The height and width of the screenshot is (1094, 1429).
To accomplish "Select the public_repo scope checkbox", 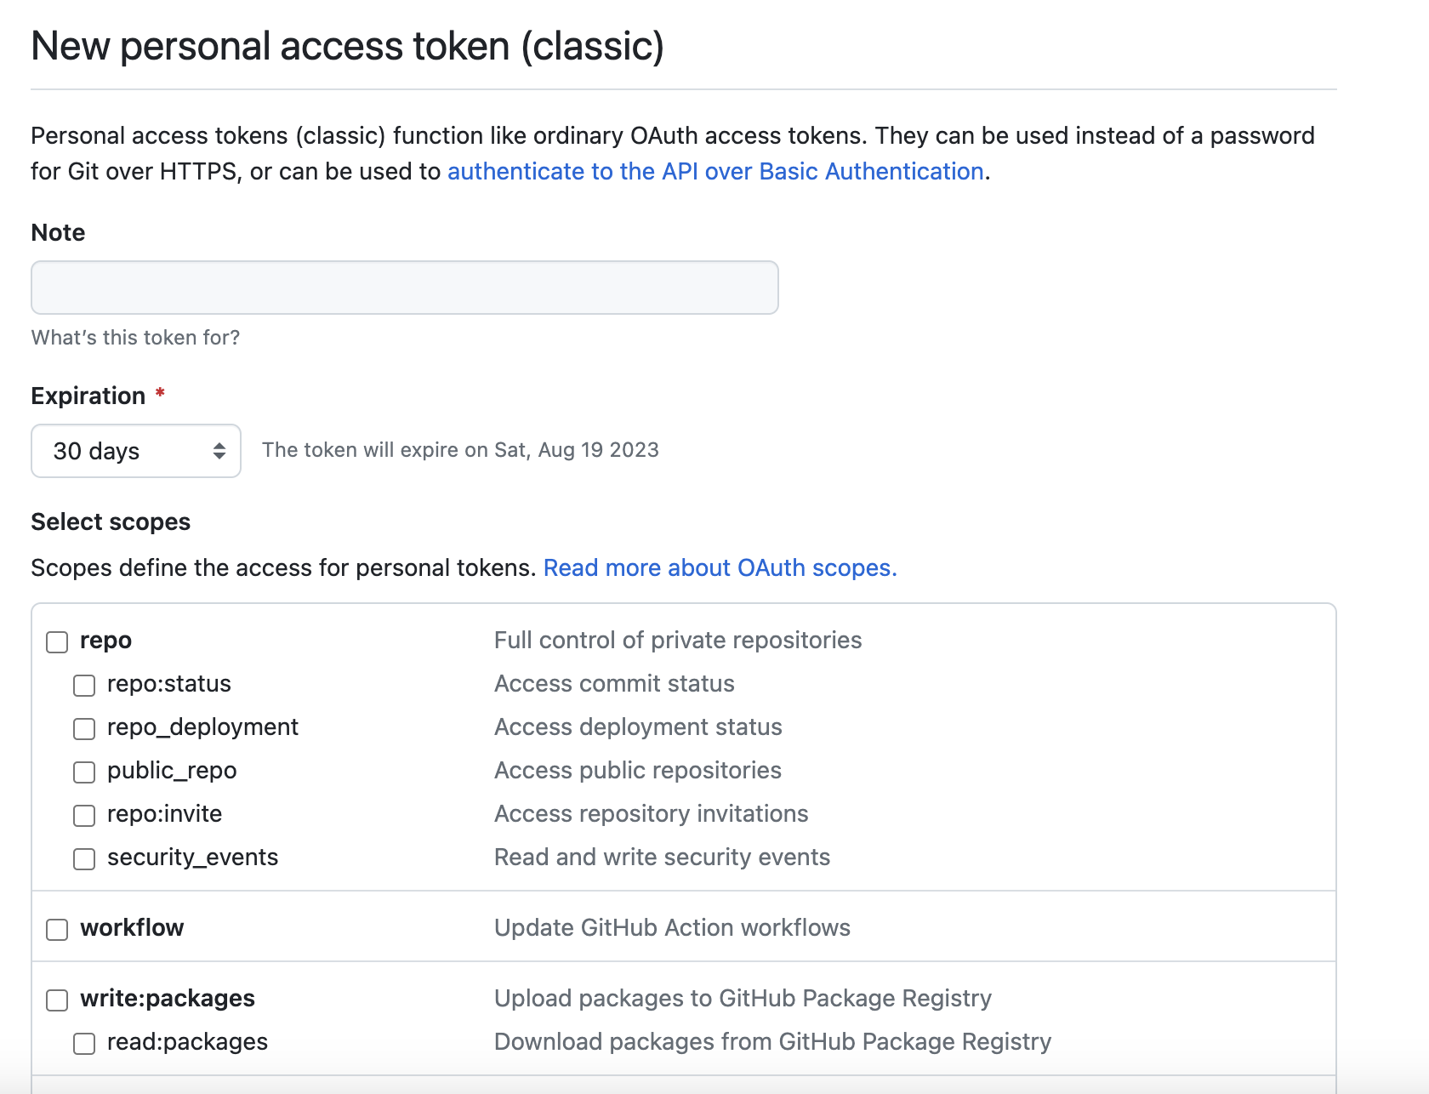I will pos(84,772).
